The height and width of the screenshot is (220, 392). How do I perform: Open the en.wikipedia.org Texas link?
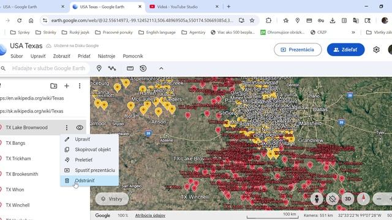32,98
